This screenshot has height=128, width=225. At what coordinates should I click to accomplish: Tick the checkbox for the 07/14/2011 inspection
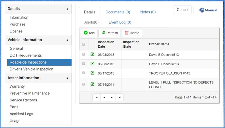[x=84, y=84]
